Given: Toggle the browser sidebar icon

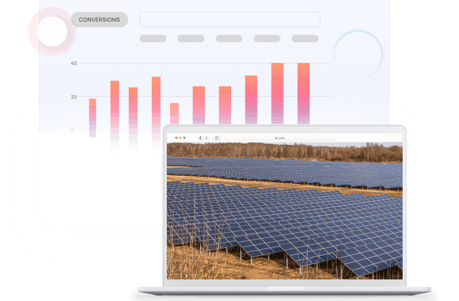Looking at the screenshot, I should [x=217, y=138].
